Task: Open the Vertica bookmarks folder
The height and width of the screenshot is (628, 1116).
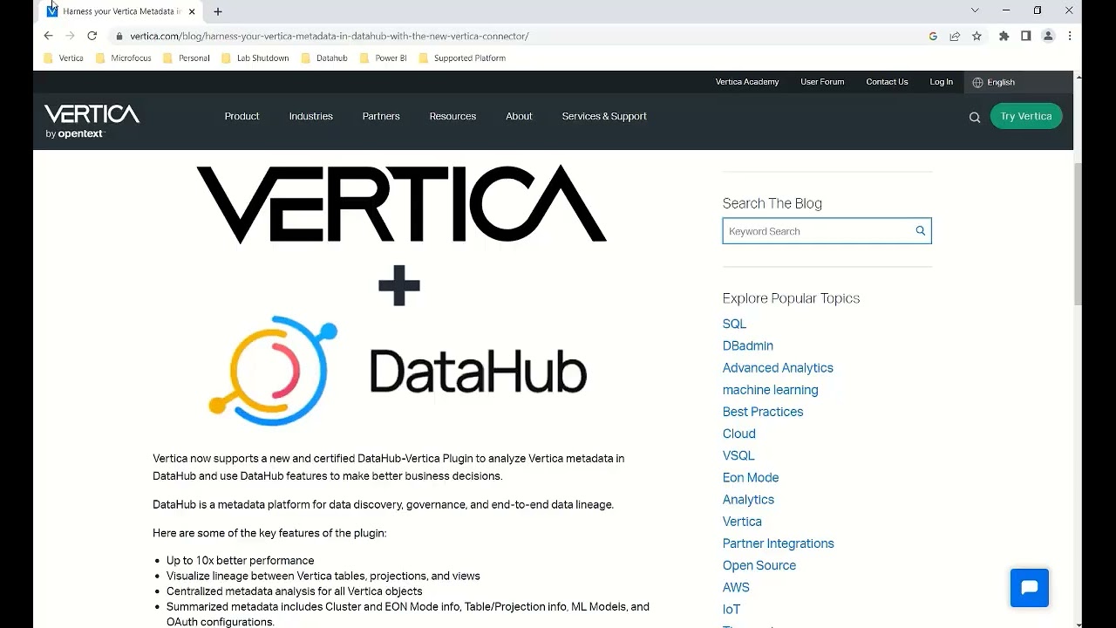Action: pyautogui.click(x=64, y=58)
